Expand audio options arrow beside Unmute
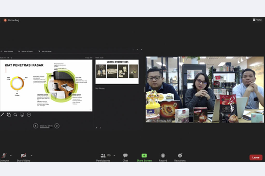The image size is (265, 176). point(11,156)
